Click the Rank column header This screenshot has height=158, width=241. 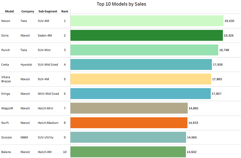tap(65, 11)
